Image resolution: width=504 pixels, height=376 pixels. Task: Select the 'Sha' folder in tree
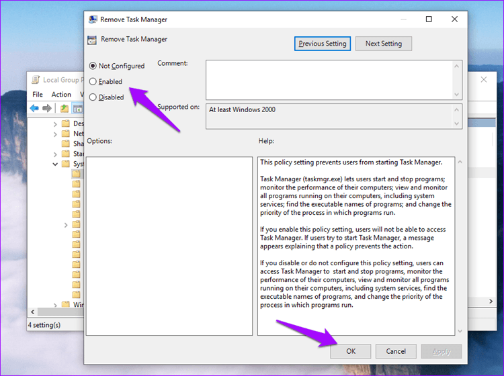tap(73, 144)
